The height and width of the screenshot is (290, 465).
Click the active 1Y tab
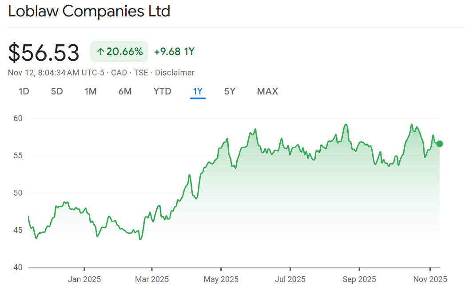(198, 91)
